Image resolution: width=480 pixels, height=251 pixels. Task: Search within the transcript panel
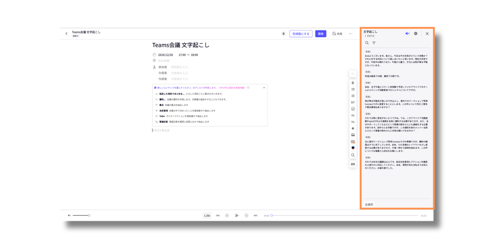(x=367, y=43)
